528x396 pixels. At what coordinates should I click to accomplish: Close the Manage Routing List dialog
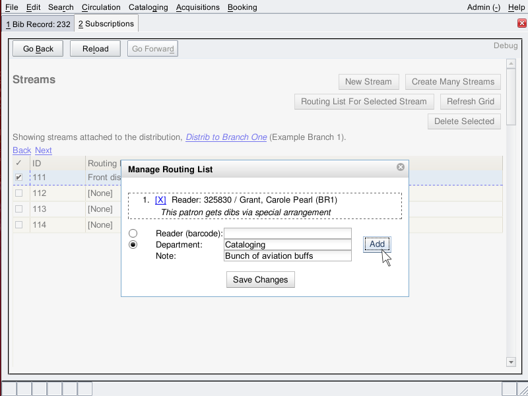pyautogui.click(x=400, y=168)
